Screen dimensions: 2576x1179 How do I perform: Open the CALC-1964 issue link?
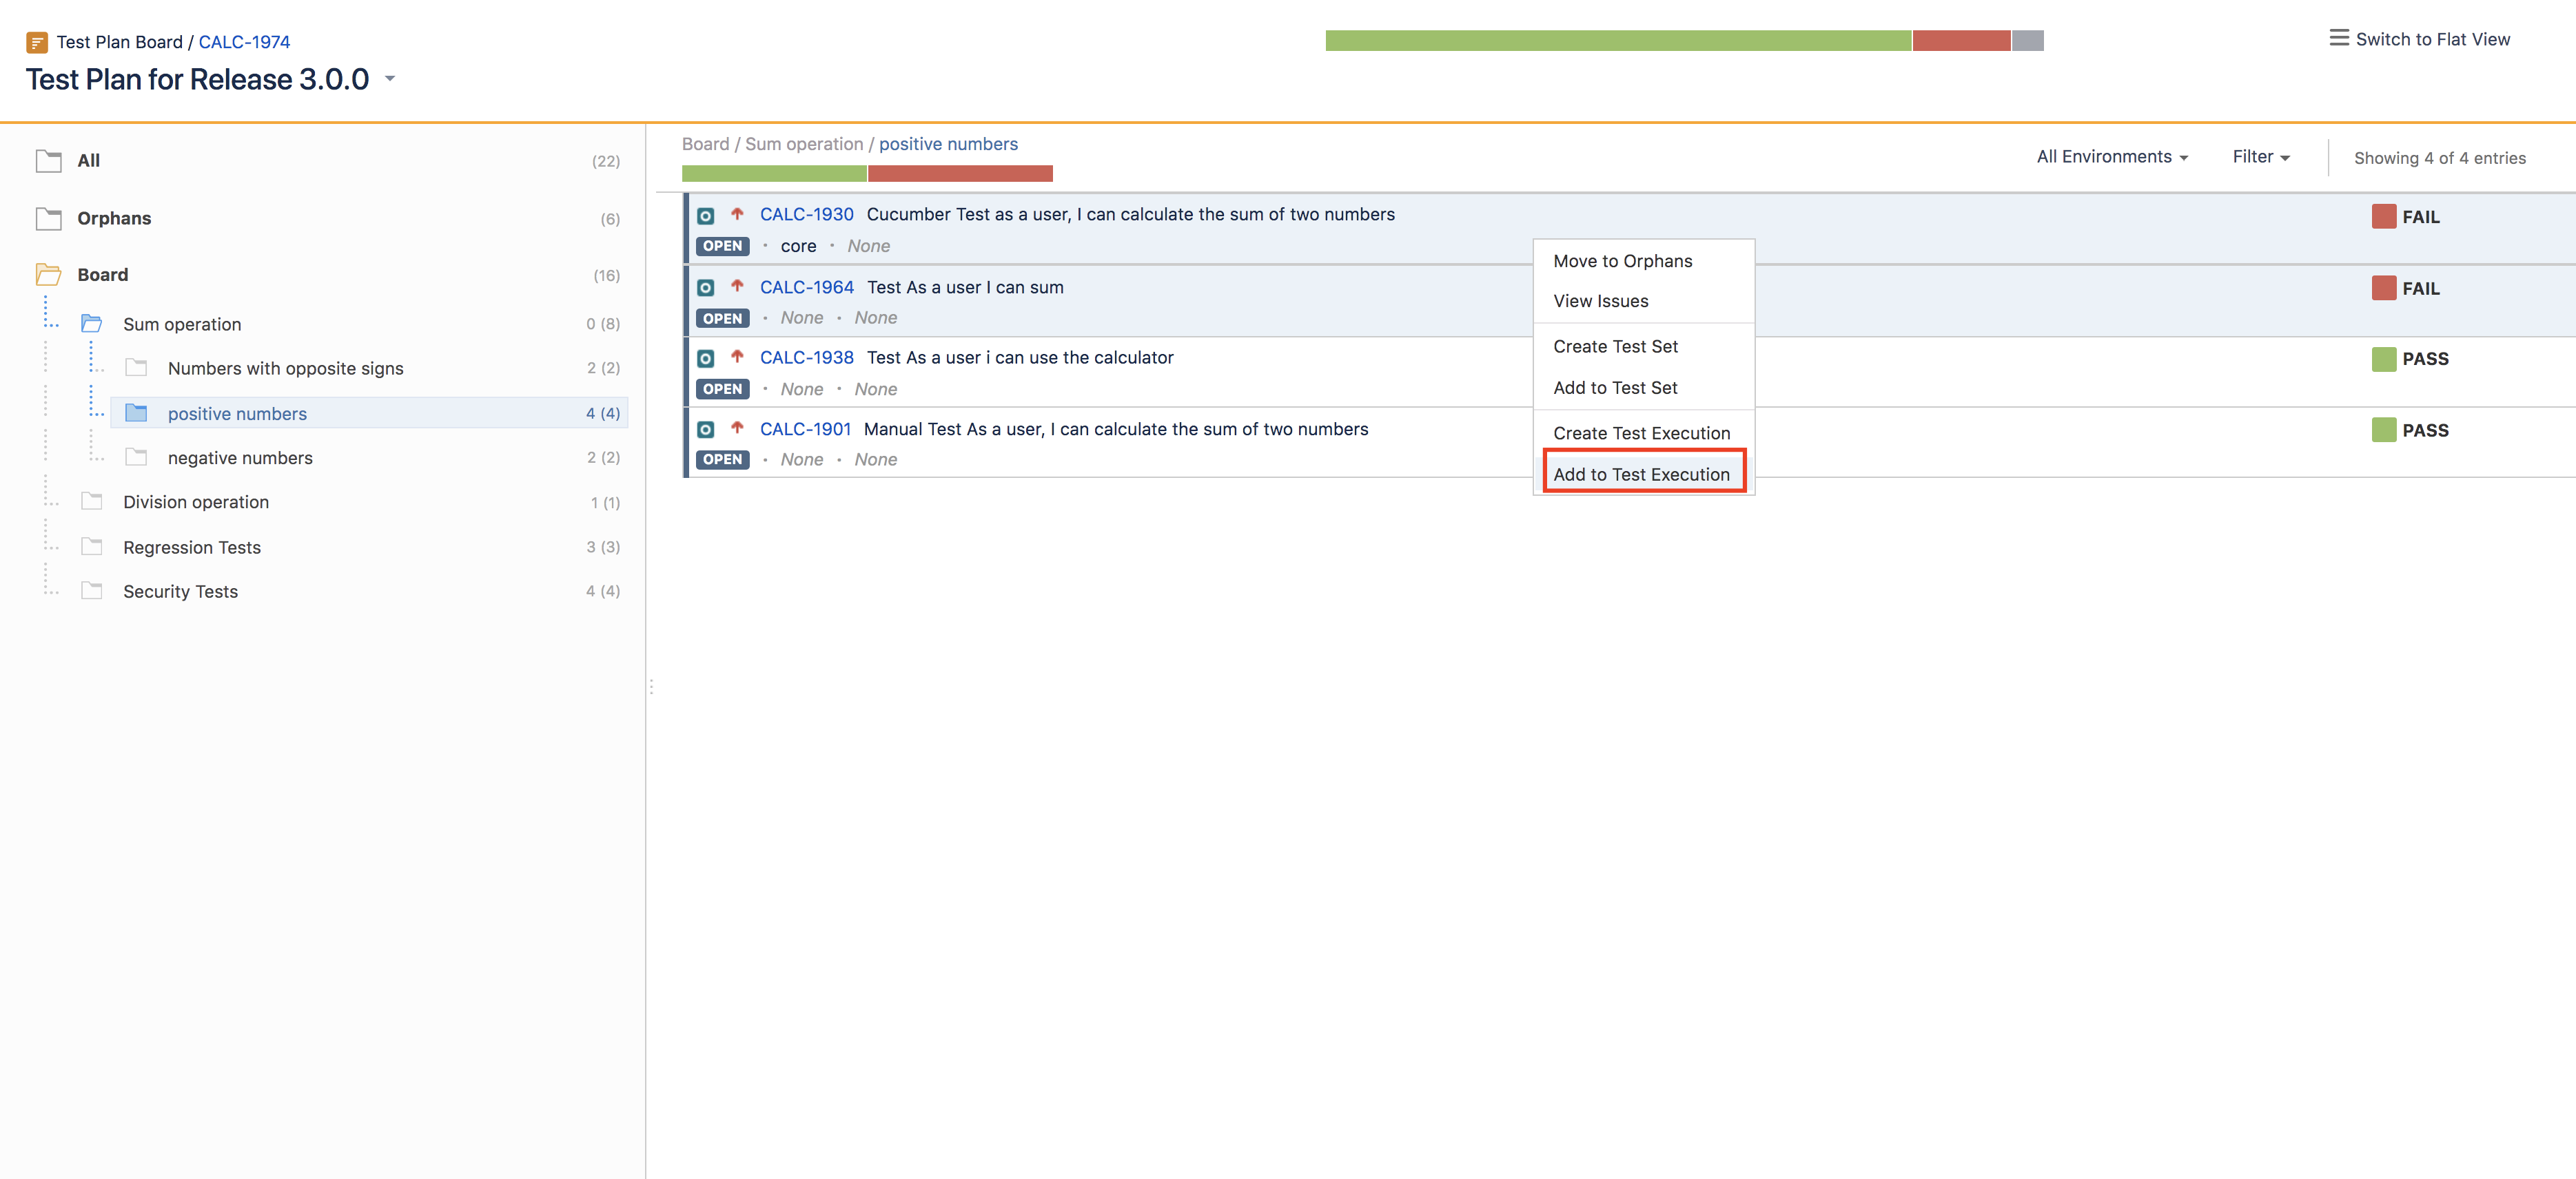pos(806,286)
